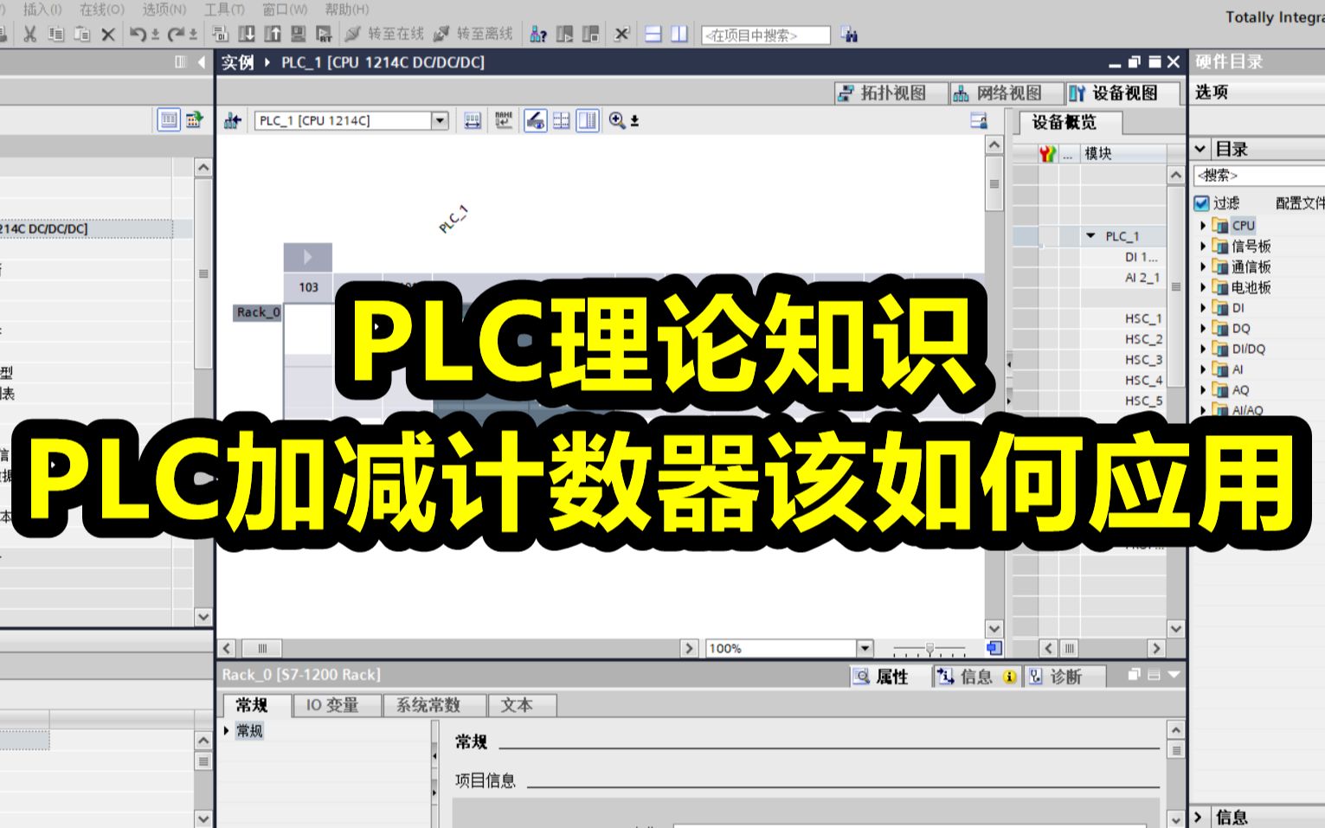Open the 在线(O) menu
The width and height of the screenshot is (1325, 828).
[x=102, y=10]
